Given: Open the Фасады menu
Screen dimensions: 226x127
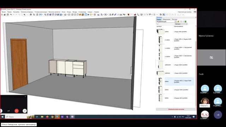Looking at the screenshot, I should (x=75, y=12).
